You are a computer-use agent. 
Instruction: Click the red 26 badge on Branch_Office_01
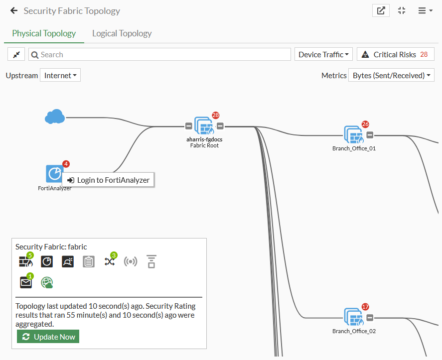tap(365, 124)
